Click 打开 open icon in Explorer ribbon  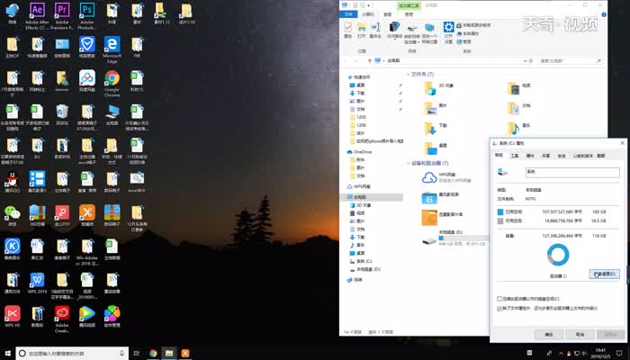362,30
